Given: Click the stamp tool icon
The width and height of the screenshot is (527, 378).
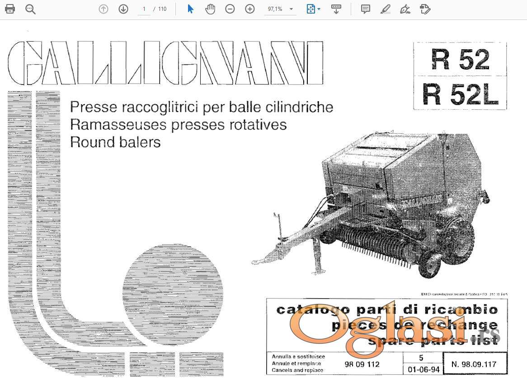Looking at the screenshot, I should pyautogui.click(x=425, y=9).
